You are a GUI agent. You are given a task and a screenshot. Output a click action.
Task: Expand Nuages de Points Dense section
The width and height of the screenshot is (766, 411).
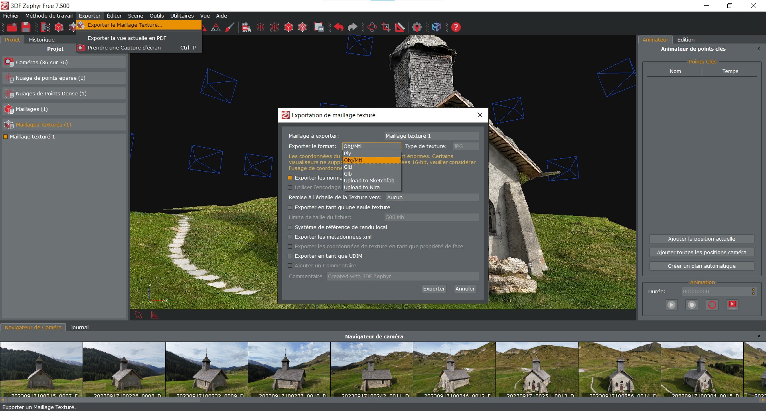click(x=64, y=94)
